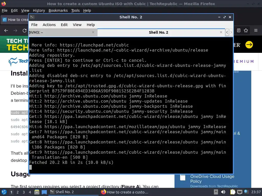Click the Usage heading on the article
The height and width of the screenshot is (196, 262).
point(20,174)
